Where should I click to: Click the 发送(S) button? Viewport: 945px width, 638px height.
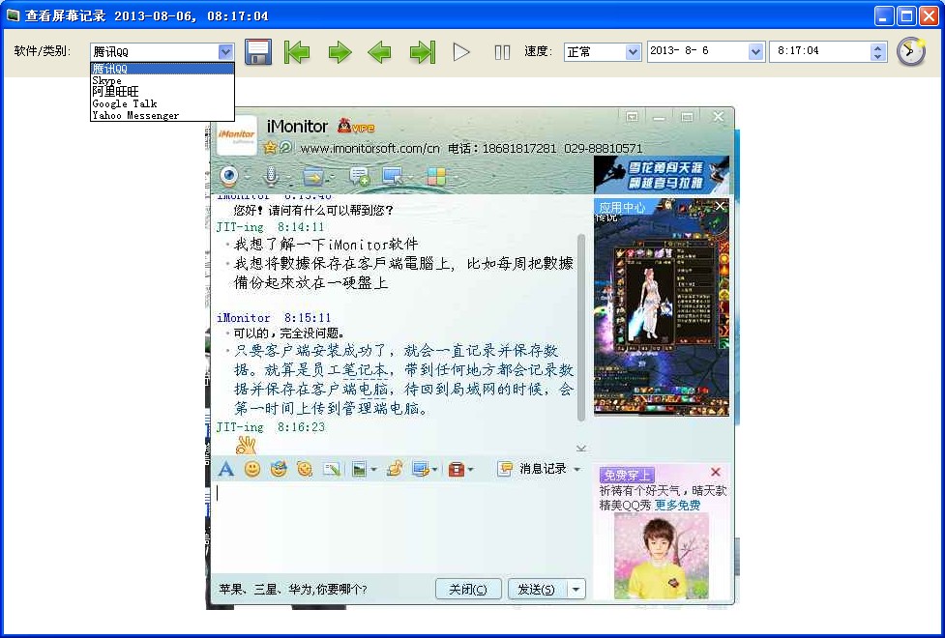pyautogui.click(x=537, y=590)
